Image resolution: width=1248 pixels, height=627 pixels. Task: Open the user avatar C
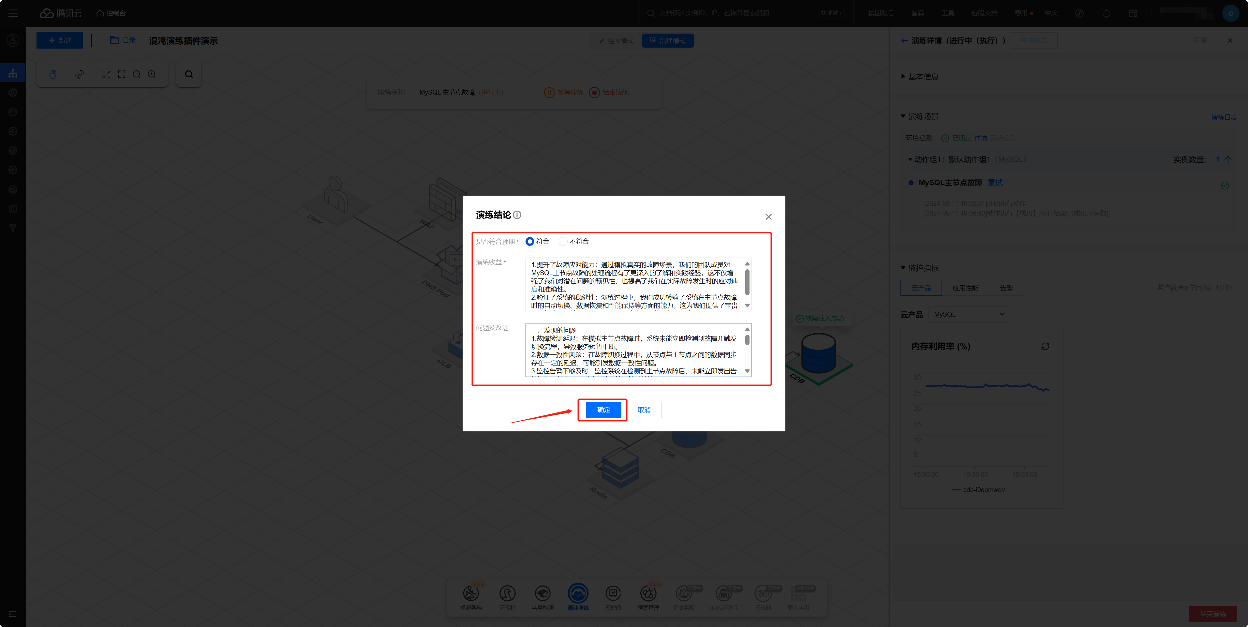point(1231,13)
